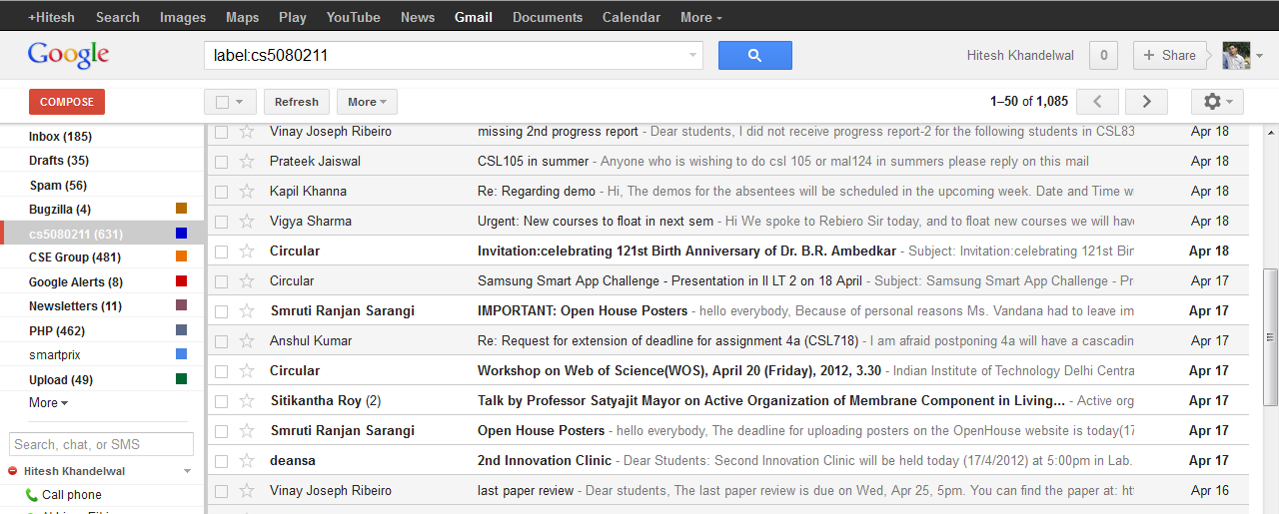This screenshot has width=1279, height=514.
Task: Star the Samsung Smart App Challenge email
Action: [x=247, y=281]
